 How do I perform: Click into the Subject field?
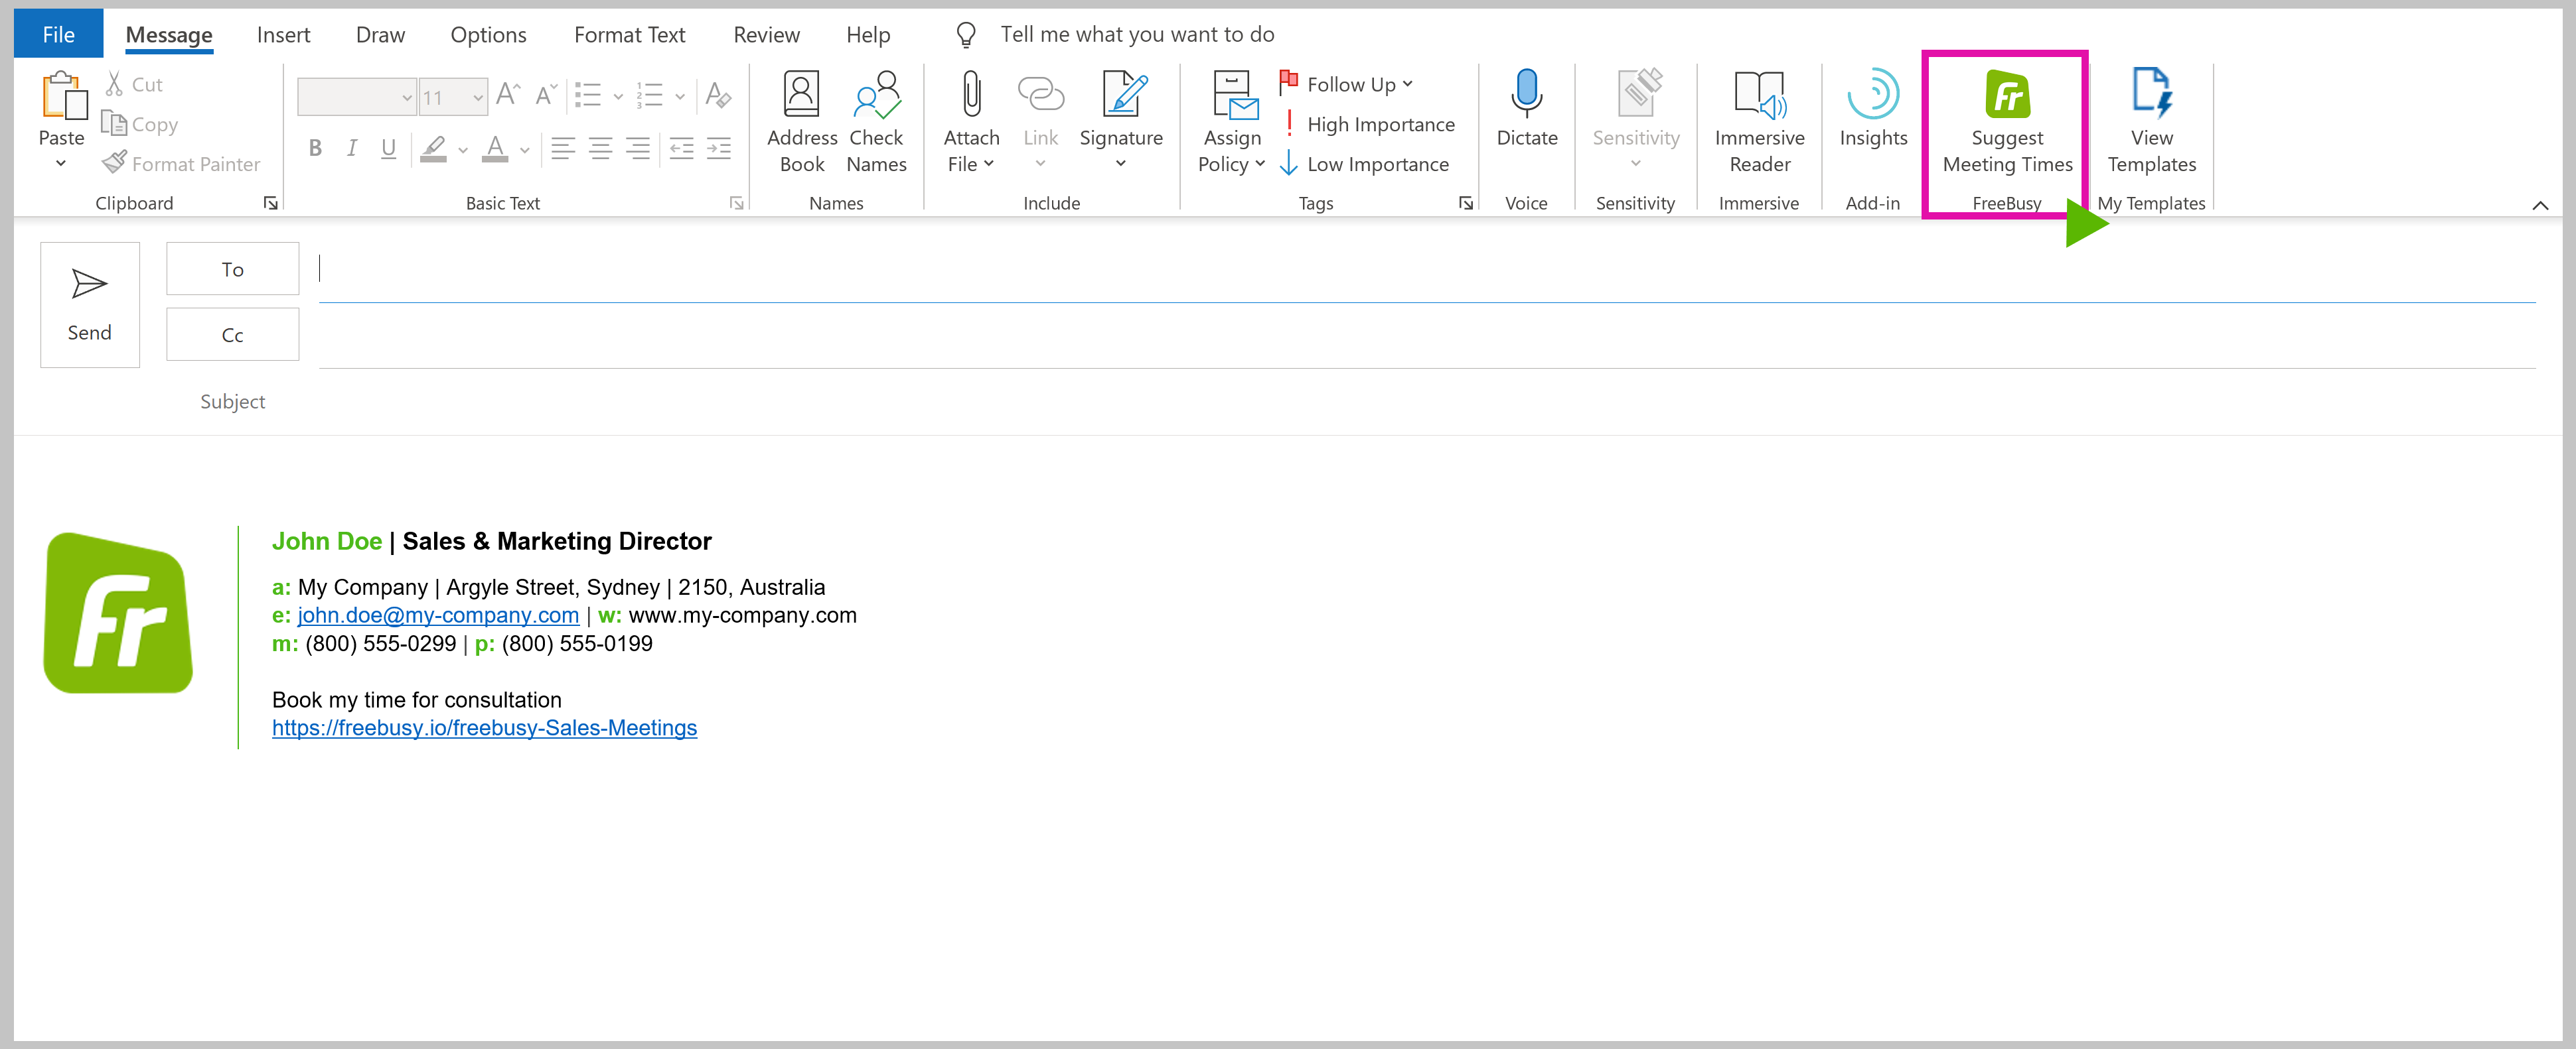[1400, 402]
